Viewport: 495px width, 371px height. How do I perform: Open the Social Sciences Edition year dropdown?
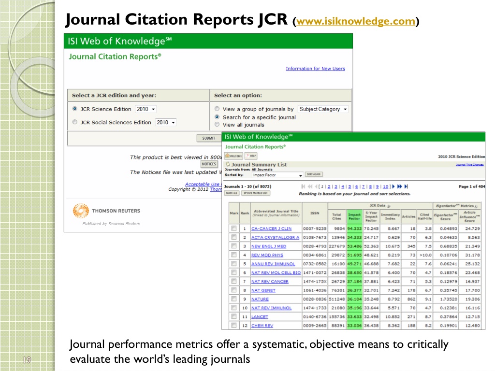166,122
